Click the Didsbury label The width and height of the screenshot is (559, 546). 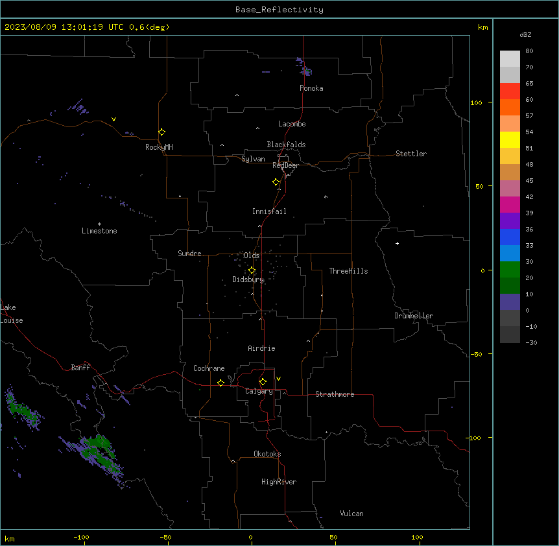pos(248,279)
